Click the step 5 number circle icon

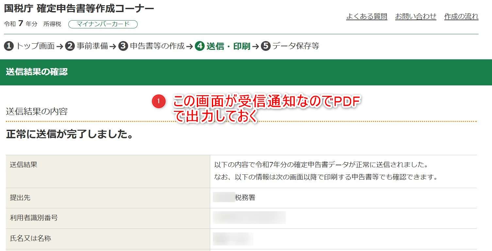(266, 46)
